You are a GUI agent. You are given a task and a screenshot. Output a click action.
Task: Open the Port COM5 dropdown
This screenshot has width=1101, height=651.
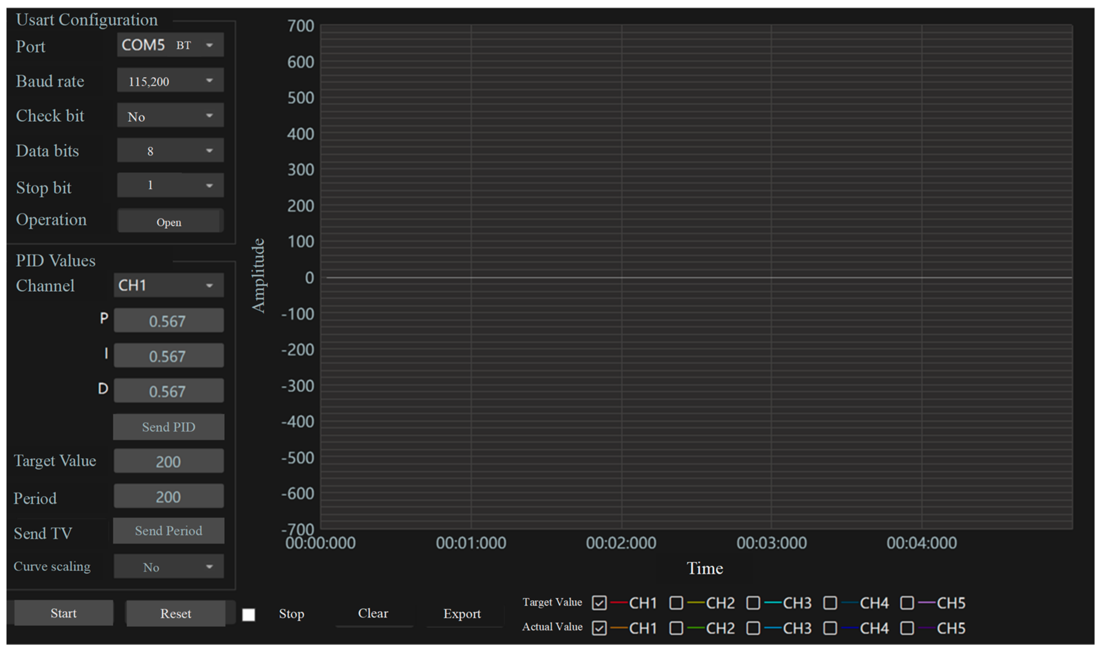tap(171, 45)
